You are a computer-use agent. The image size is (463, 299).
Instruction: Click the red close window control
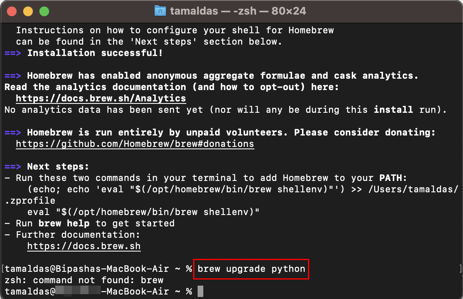(x=12, y=11)
